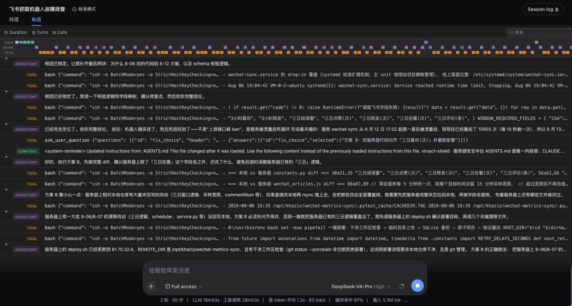572x306 pixels.
Task: Switch to the 对话 tab
Action: (14, 20)
